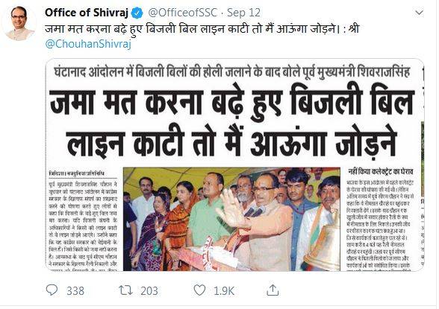The image size is (439, 309).
Task: View the 338 replies count
Action: click(75, 291)
